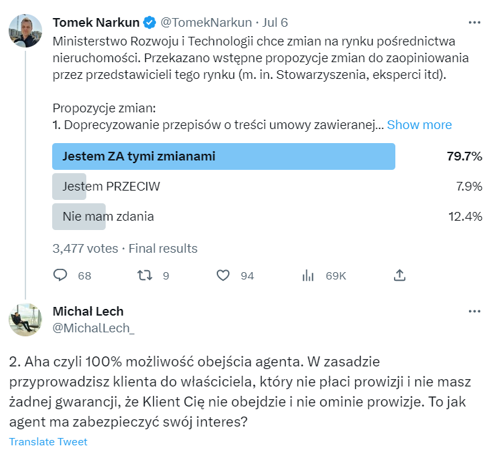Open Michał Lech's profile avatar
The height and width of the screenshot is (450, 491).
(x=25, y=320)
